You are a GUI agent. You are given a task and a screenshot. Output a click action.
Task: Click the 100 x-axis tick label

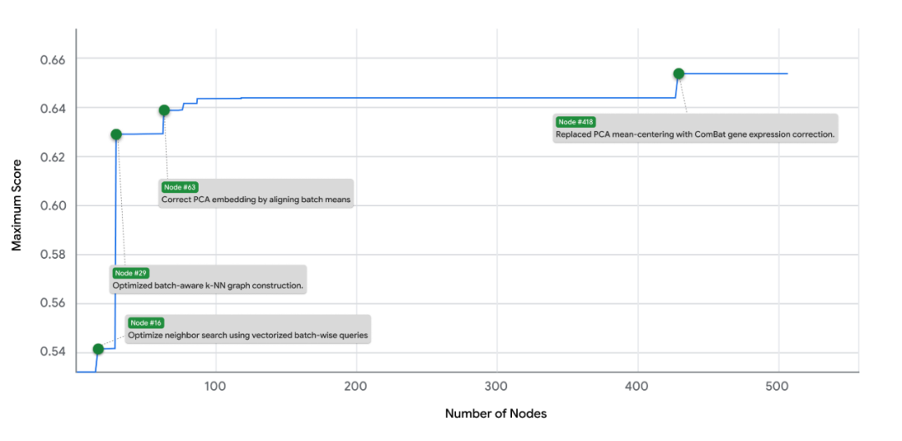[x=215, y=387]
